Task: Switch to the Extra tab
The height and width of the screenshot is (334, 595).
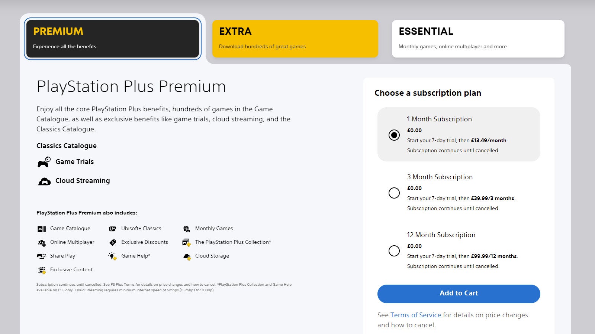Action: click(295, 38)
